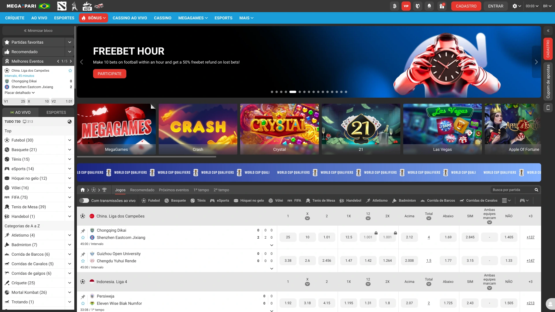The width and height of the screenshot is (555, 312).
Task: Select the Corridas de Cavalos filter icon
Action: [462, 200]
